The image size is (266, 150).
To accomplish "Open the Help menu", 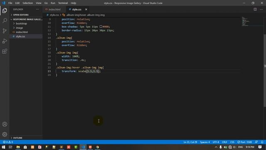I will click(73, 3).
